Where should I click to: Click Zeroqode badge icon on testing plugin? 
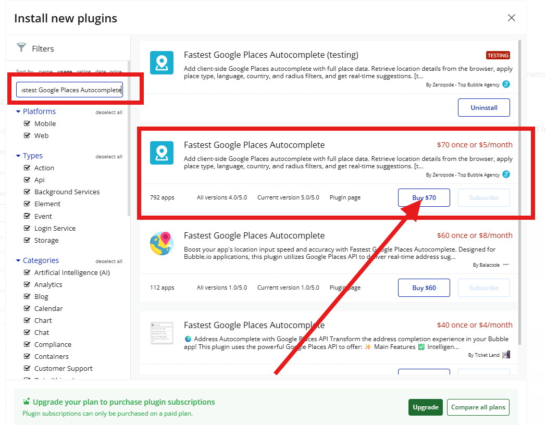[506, 84]
